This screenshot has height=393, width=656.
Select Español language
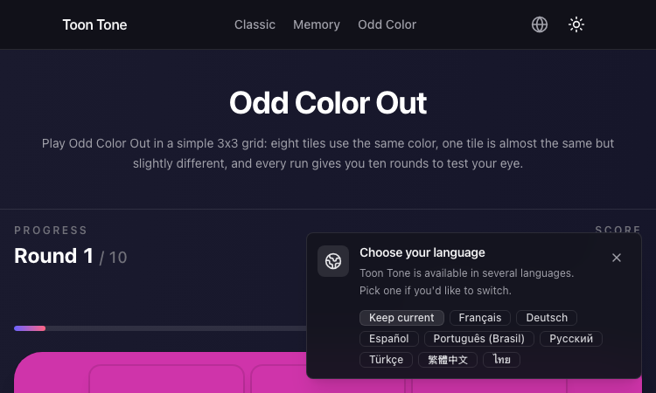pyautogui.click(x=388, y=339)
